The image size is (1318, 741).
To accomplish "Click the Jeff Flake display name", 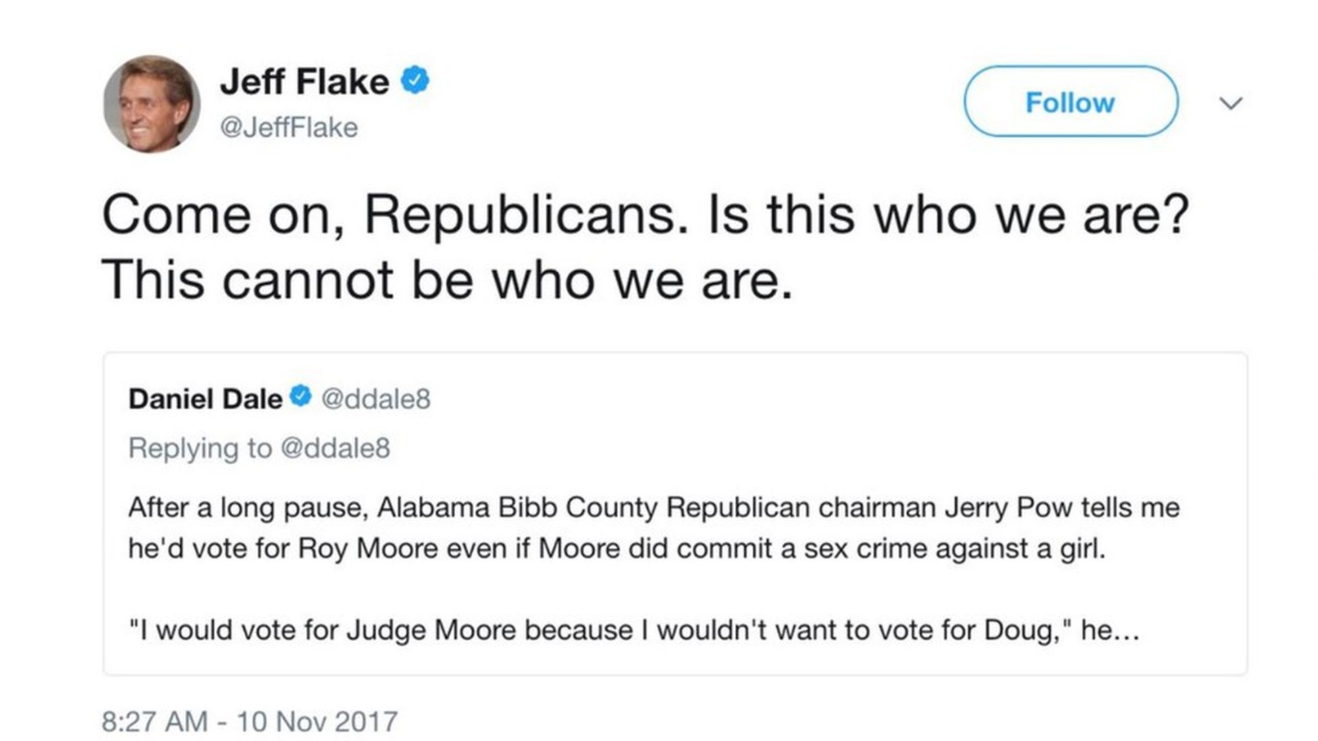I will point(305,82).
